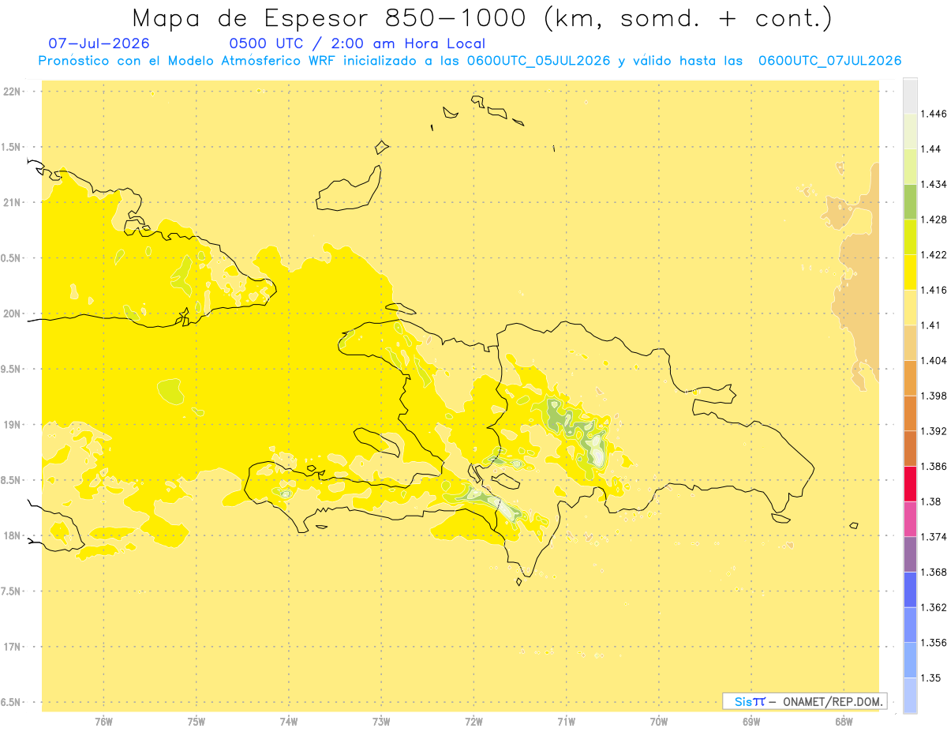947x732 pixels.
Task: Click the pink segment of the color bar
Action: [x=910, y=519]
